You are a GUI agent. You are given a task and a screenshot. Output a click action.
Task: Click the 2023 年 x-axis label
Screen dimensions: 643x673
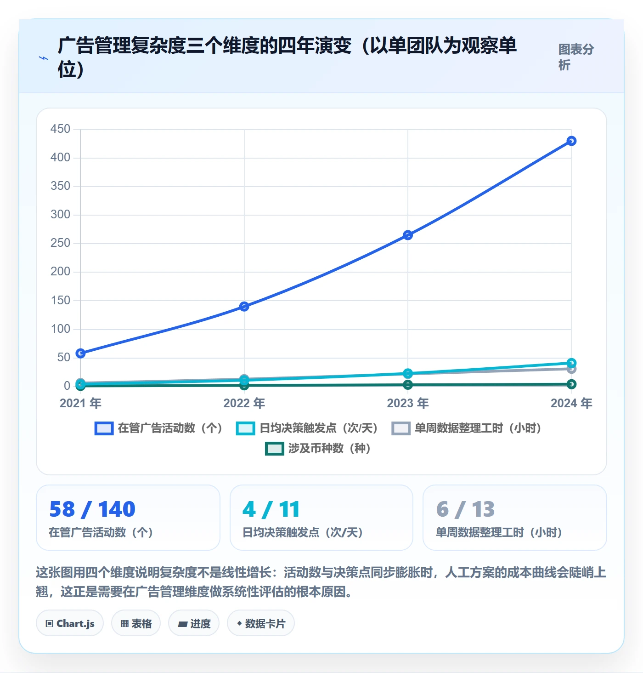(x=408, y=403)
